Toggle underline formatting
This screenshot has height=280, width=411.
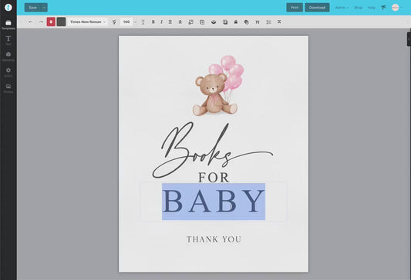click(x=170, y=22)
